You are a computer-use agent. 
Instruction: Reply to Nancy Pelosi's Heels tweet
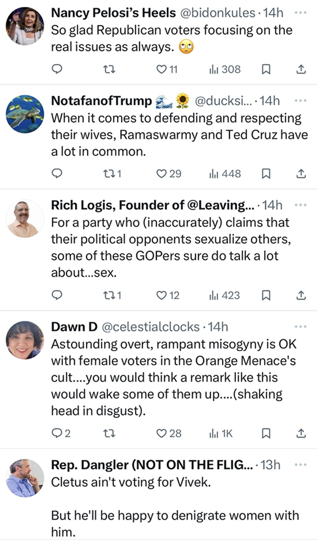pos(57,69)
